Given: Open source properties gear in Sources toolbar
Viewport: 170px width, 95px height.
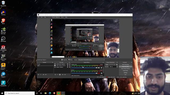Looking at the screenshot, I should point(60,74).
